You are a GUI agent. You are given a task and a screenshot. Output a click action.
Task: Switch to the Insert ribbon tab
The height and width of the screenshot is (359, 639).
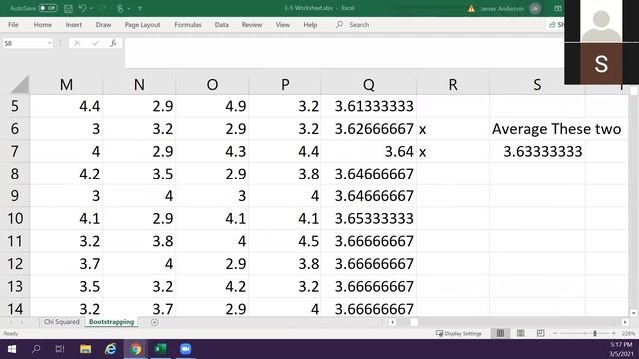[x=73, y=25]
